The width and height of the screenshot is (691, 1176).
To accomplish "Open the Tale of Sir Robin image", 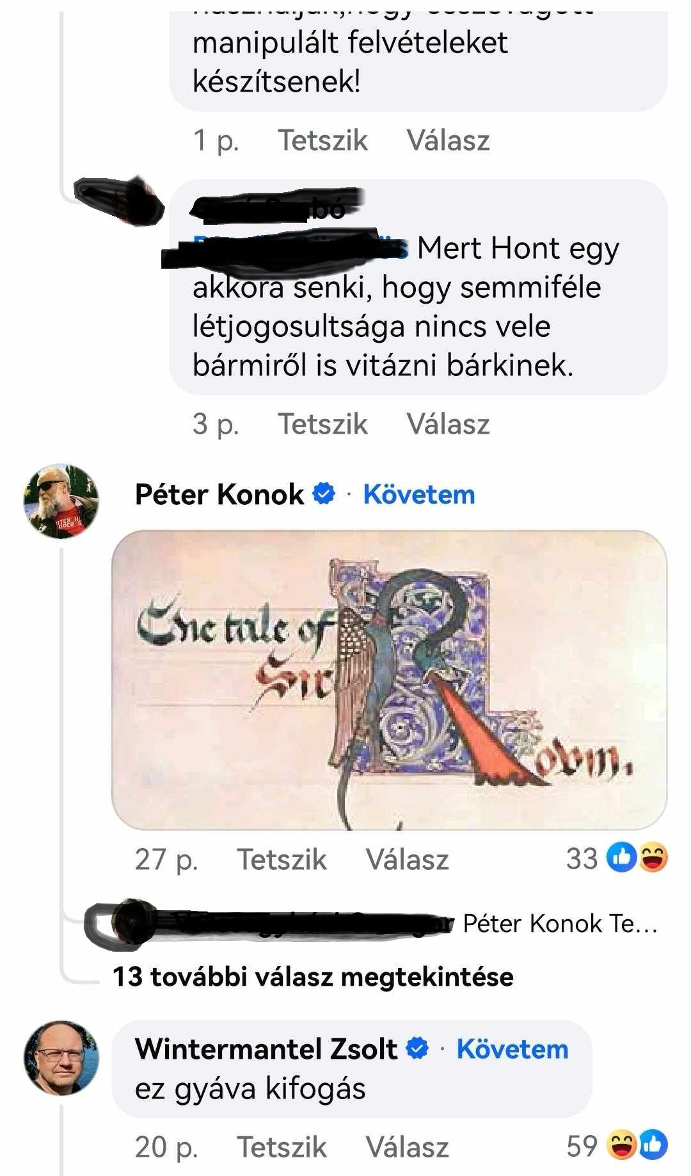I will [x=389, y=680].
